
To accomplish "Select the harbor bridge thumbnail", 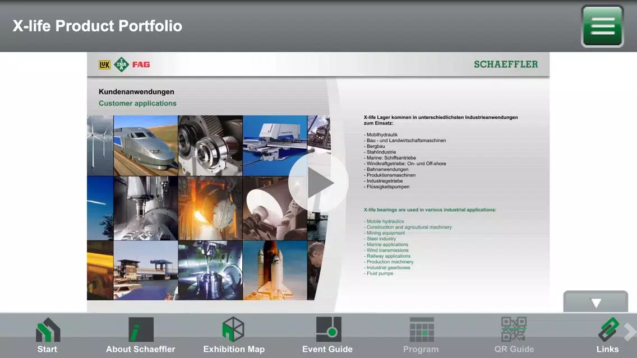I will [145, 271].
